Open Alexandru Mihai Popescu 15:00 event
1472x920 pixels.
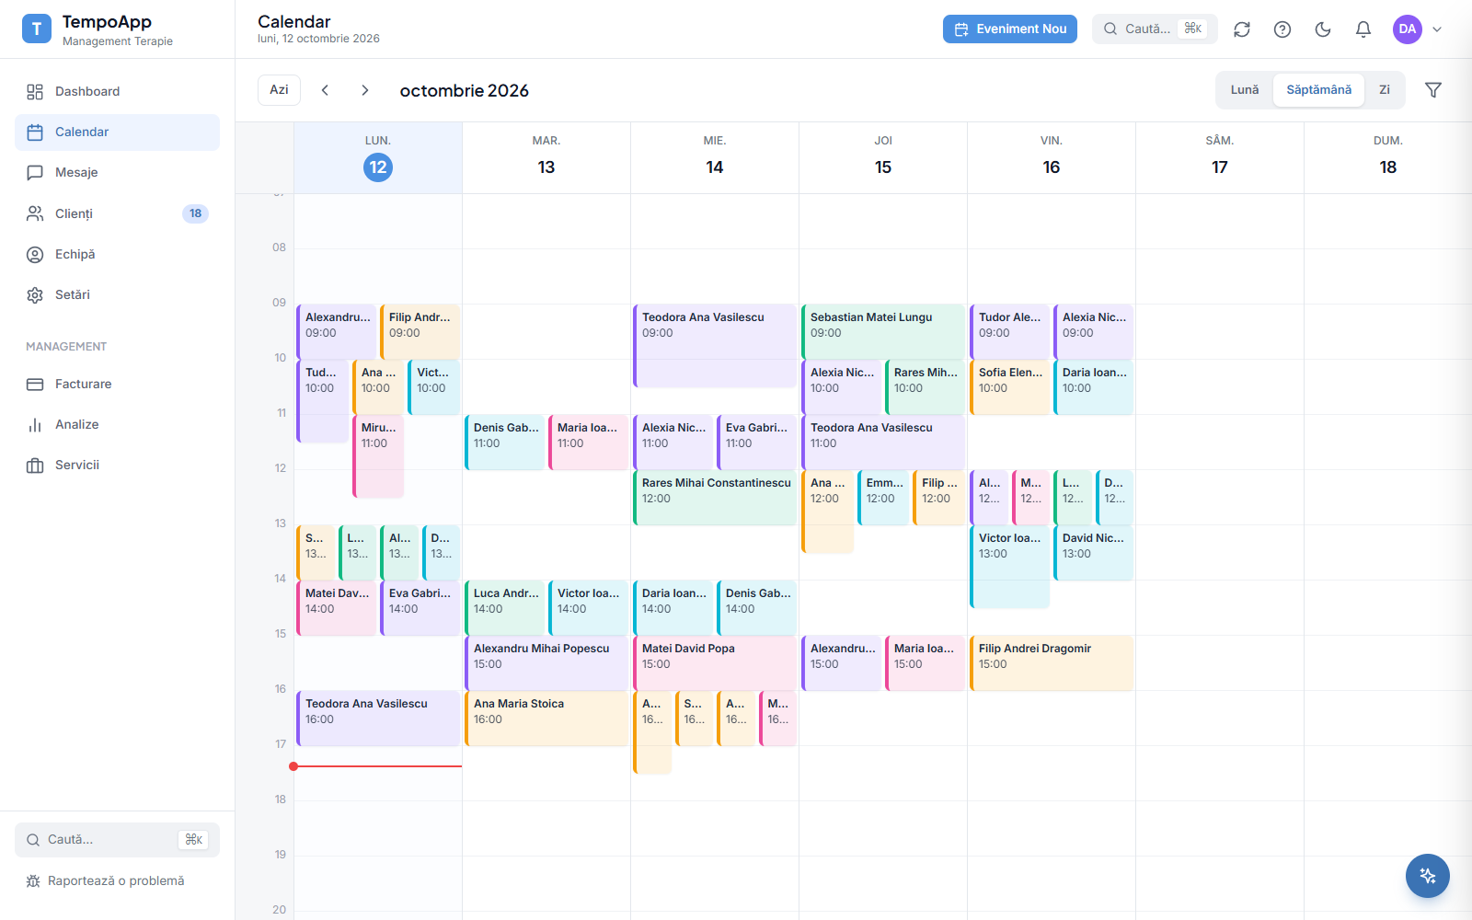click(x=546, y=663)
